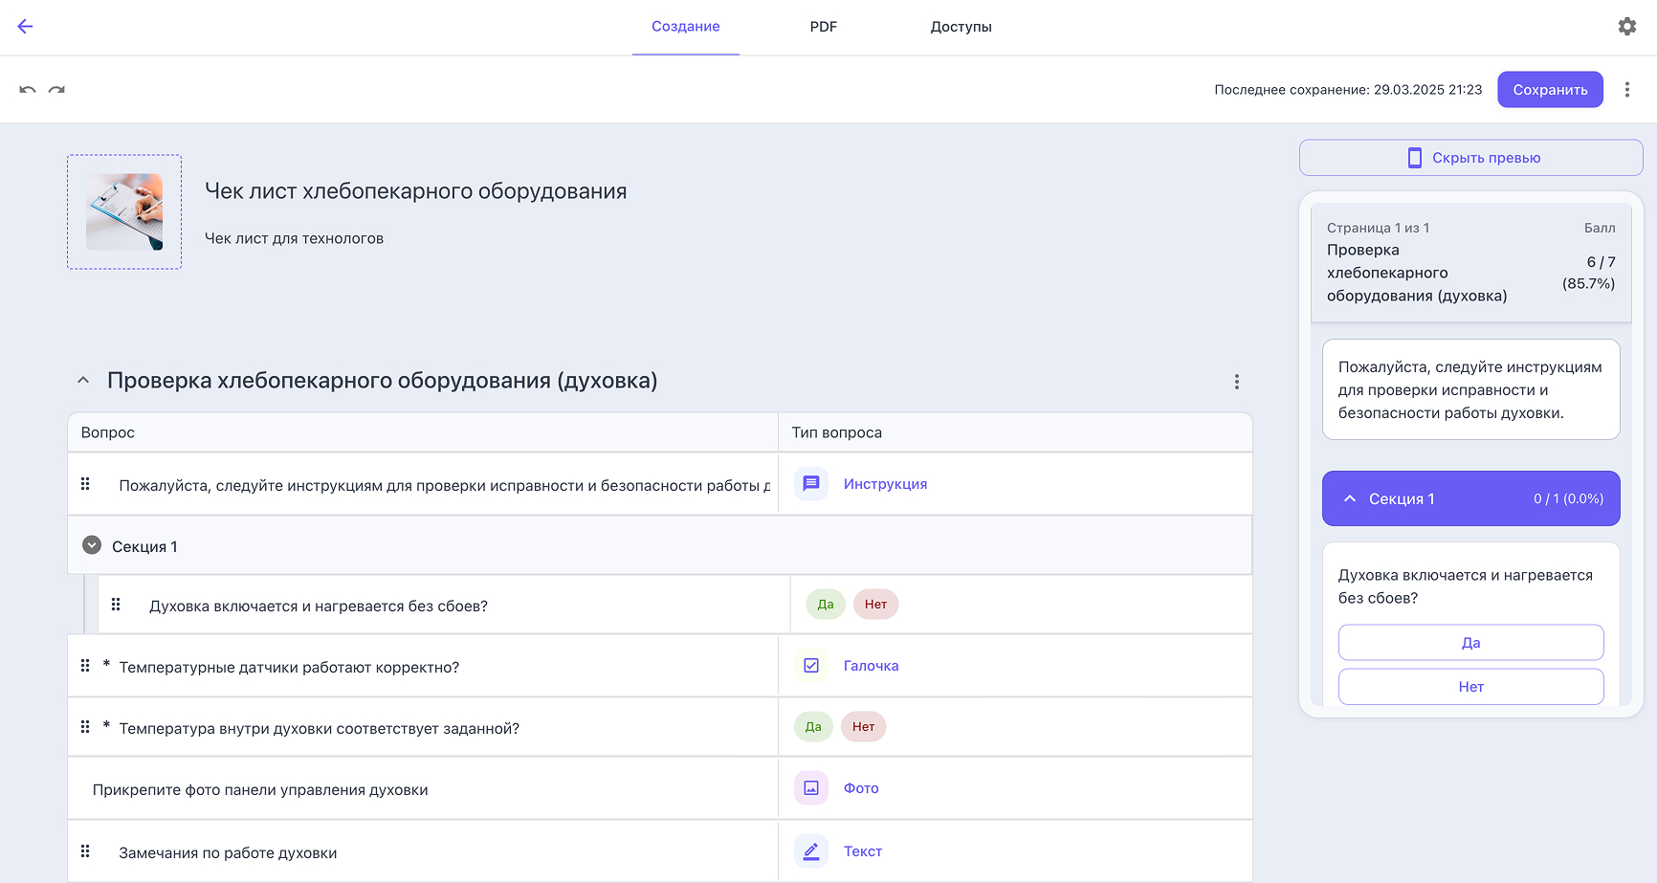Viewport: 1657px width, 883px height.
Task: Open the Доступы tab
Action: point(961,27)
